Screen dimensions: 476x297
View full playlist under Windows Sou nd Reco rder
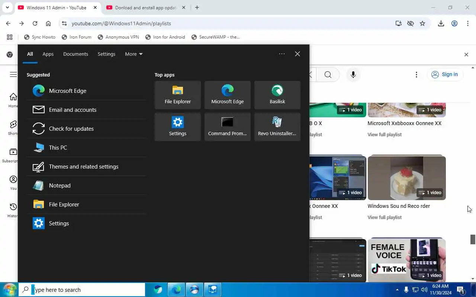tap(385, 217)
